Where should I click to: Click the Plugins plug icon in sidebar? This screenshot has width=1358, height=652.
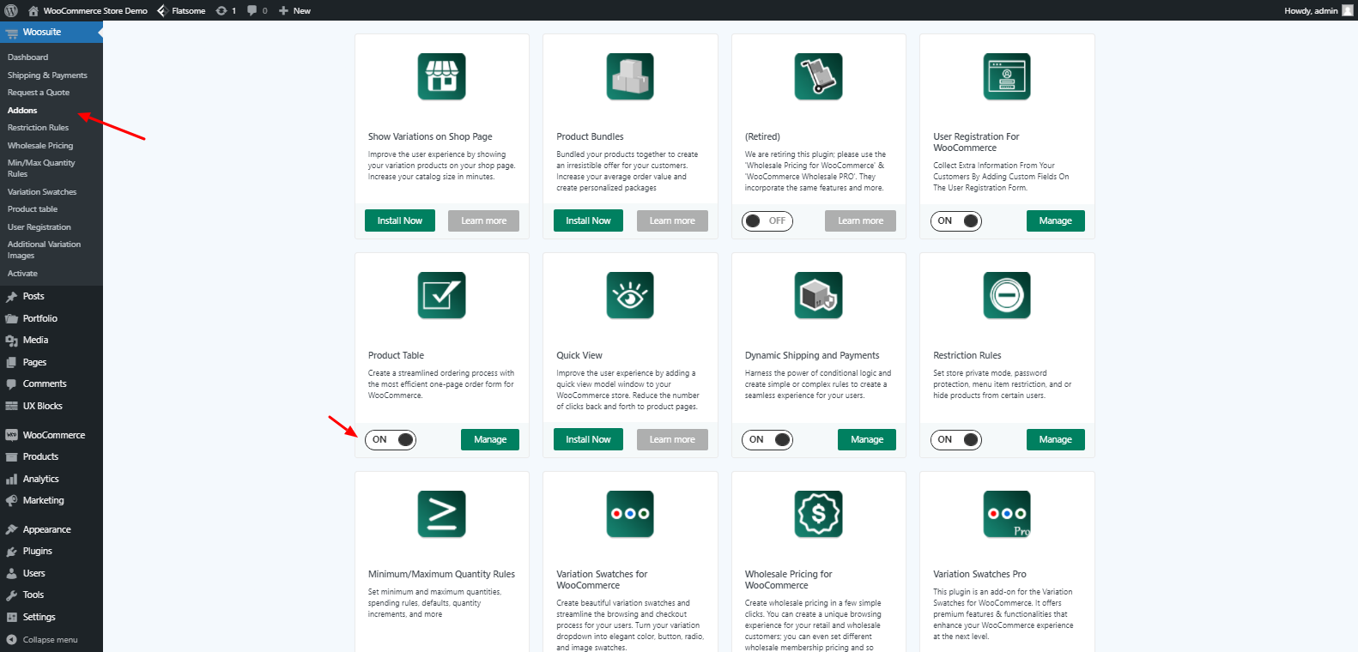coord(11,552)
